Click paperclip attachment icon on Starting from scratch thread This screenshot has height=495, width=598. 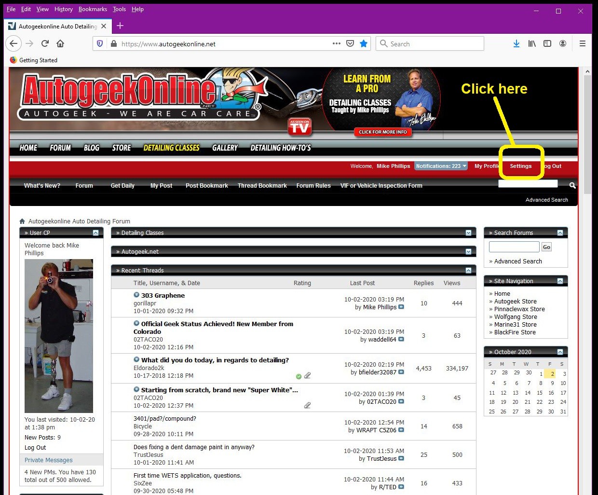(x=307, y=405)
